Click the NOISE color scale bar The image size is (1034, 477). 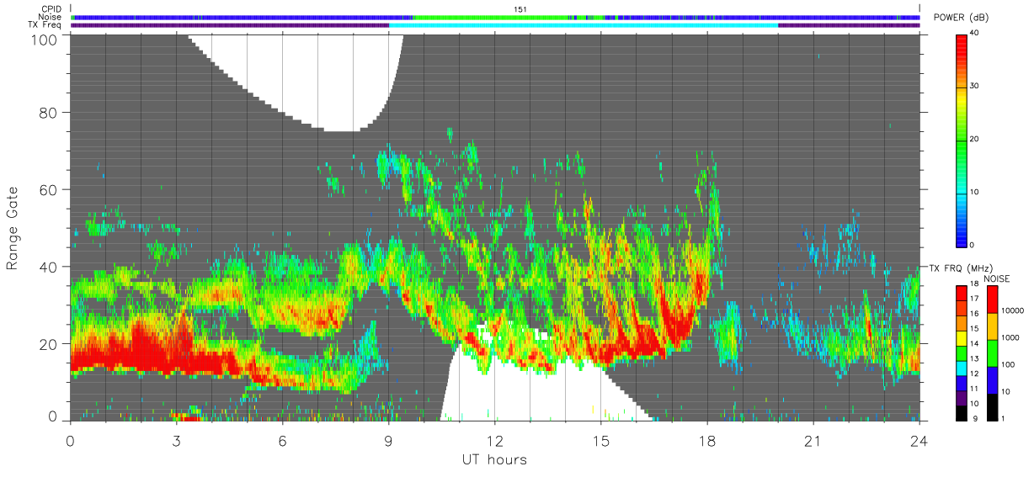point(993,352)
